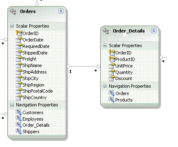Image resolution: width=178 pixels, height=147 pixels.
Task: Click the Orders entity header icon
Action: [x=13, y=12]
